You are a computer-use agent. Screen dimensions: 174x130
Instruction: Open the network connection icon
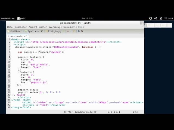[x=161, y=18]
